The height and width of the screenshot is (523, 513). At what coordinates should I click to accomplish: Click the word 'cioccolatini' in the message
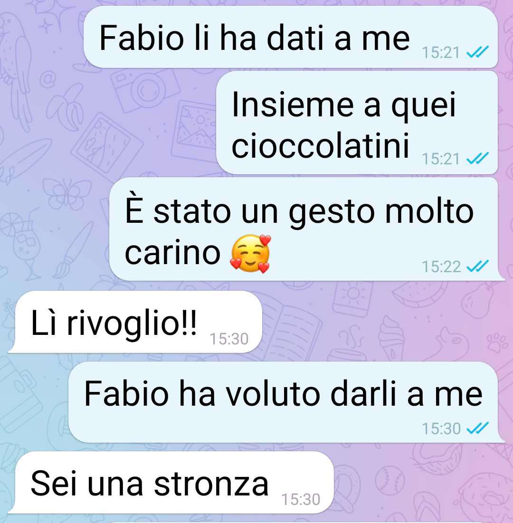(x=320, y=146)
